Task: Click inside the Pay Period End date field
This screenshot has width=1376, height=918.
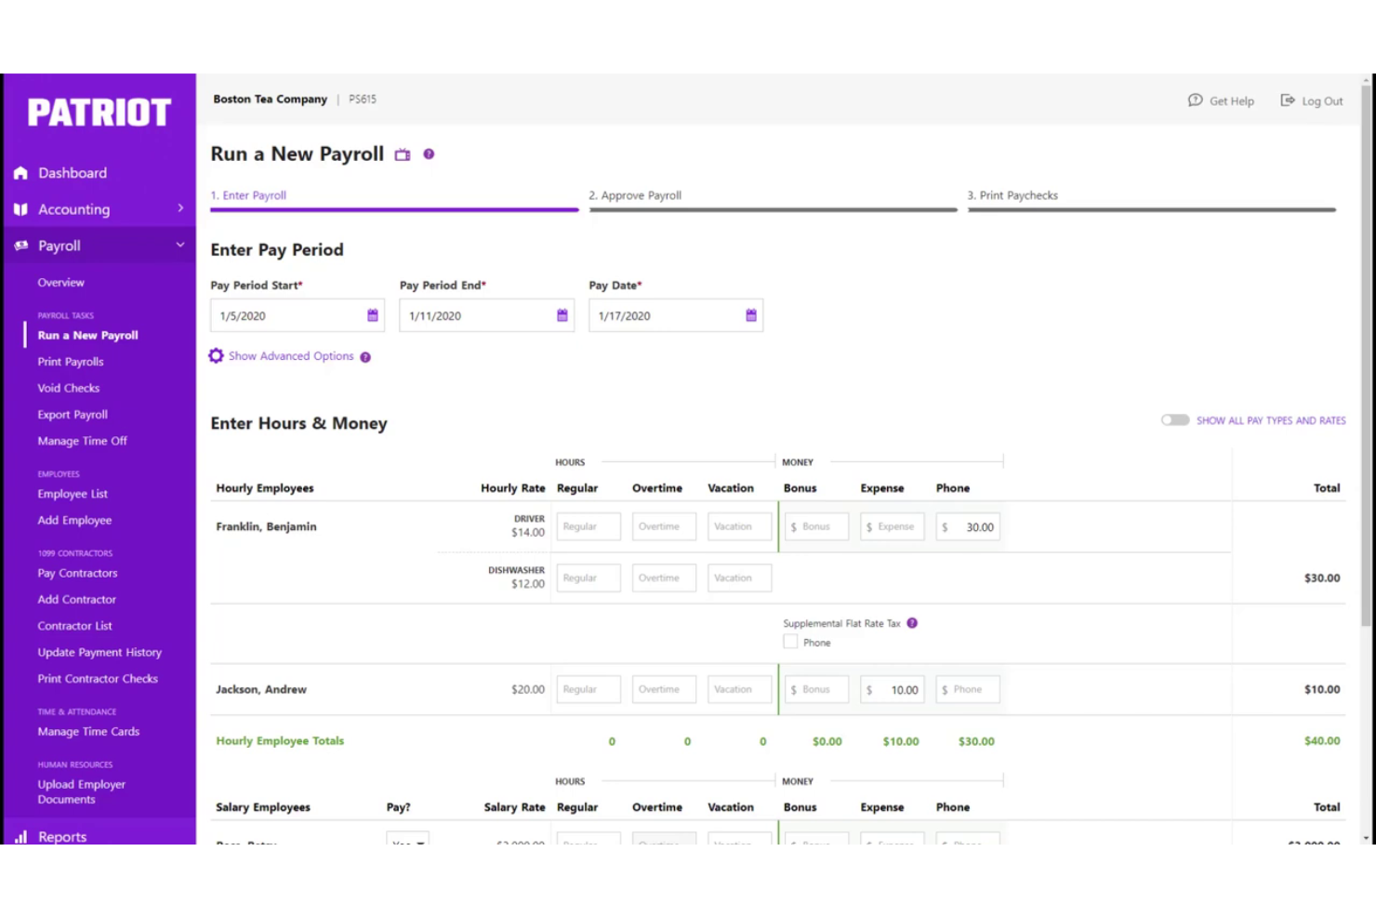Action: coord(474,315)
